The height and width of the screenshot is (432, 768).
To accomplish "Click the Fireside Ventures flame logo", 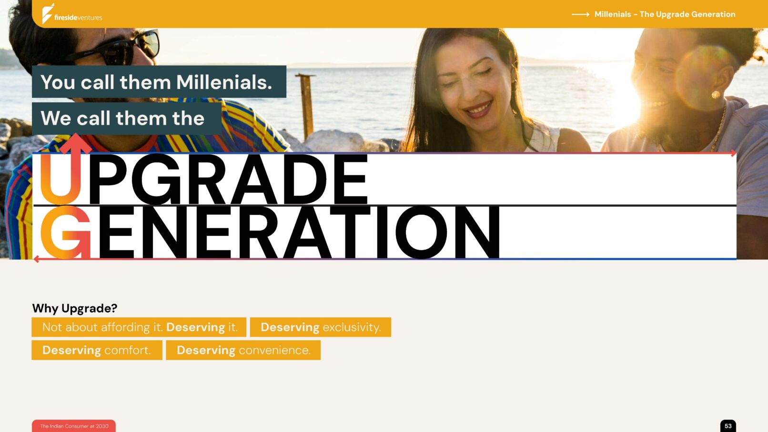I will [47, 14].
